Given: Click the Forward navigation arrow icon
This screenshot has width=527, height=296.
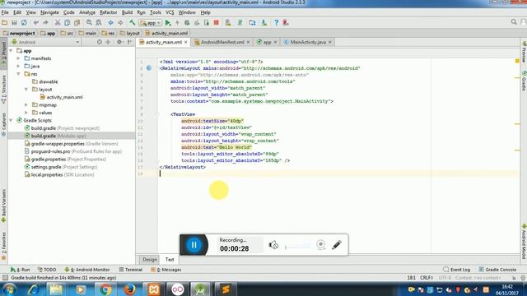Looking at the screenshot, I should 120,22.
